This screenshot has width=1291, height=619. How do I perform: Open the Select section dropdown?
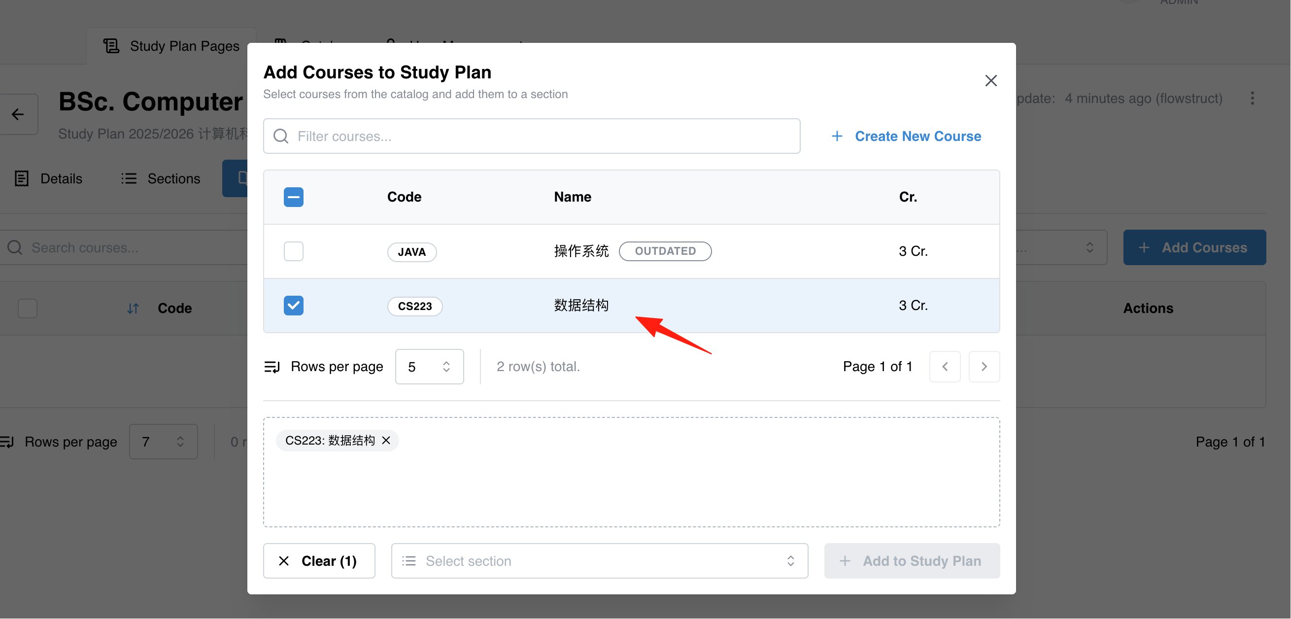599,560
